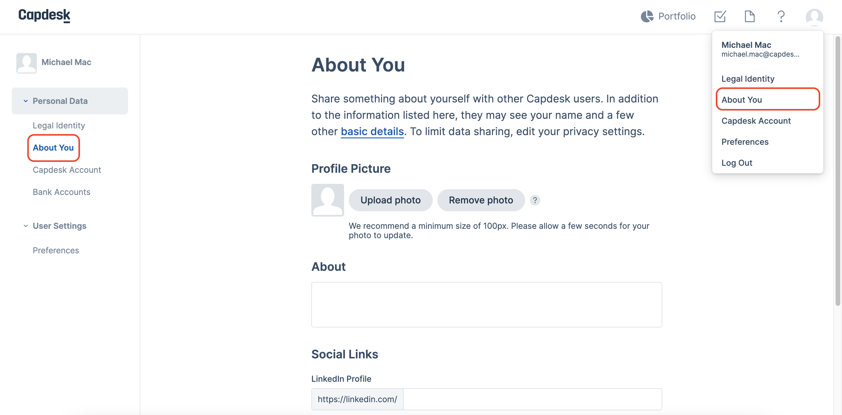
Task: Follow the basic details link
Action: 372,132
